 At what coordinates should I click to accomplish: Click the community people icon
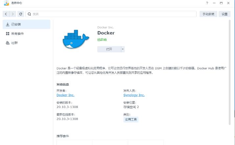click(8, 43)
